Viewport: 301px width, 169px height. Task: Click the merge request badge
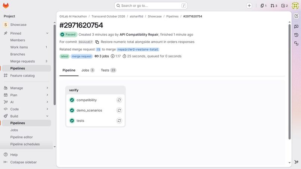tap(81, 56)
